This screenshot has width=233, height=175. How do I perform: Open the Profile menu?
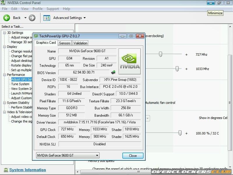38,9
